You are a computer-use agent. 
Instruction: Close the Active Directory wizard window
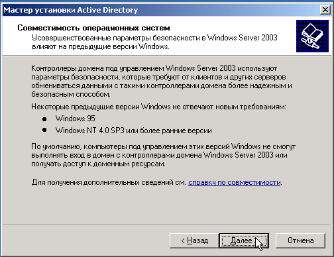pyautogui.click(x=325, y=10)
